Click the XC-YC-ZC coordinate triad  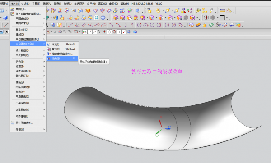163,127
